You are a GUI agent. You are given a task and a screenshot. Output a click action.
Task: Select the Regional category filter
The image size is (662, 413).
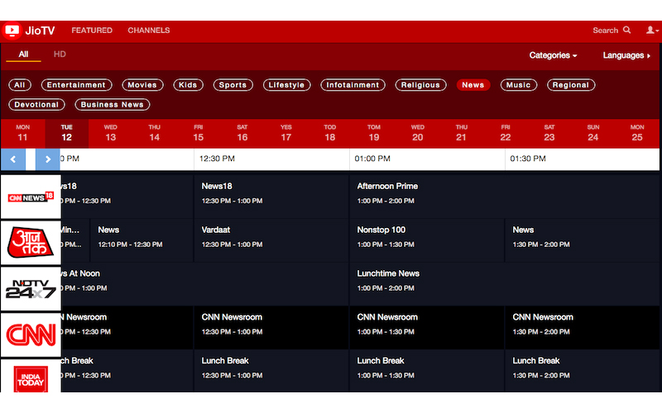tap(571, 85)
